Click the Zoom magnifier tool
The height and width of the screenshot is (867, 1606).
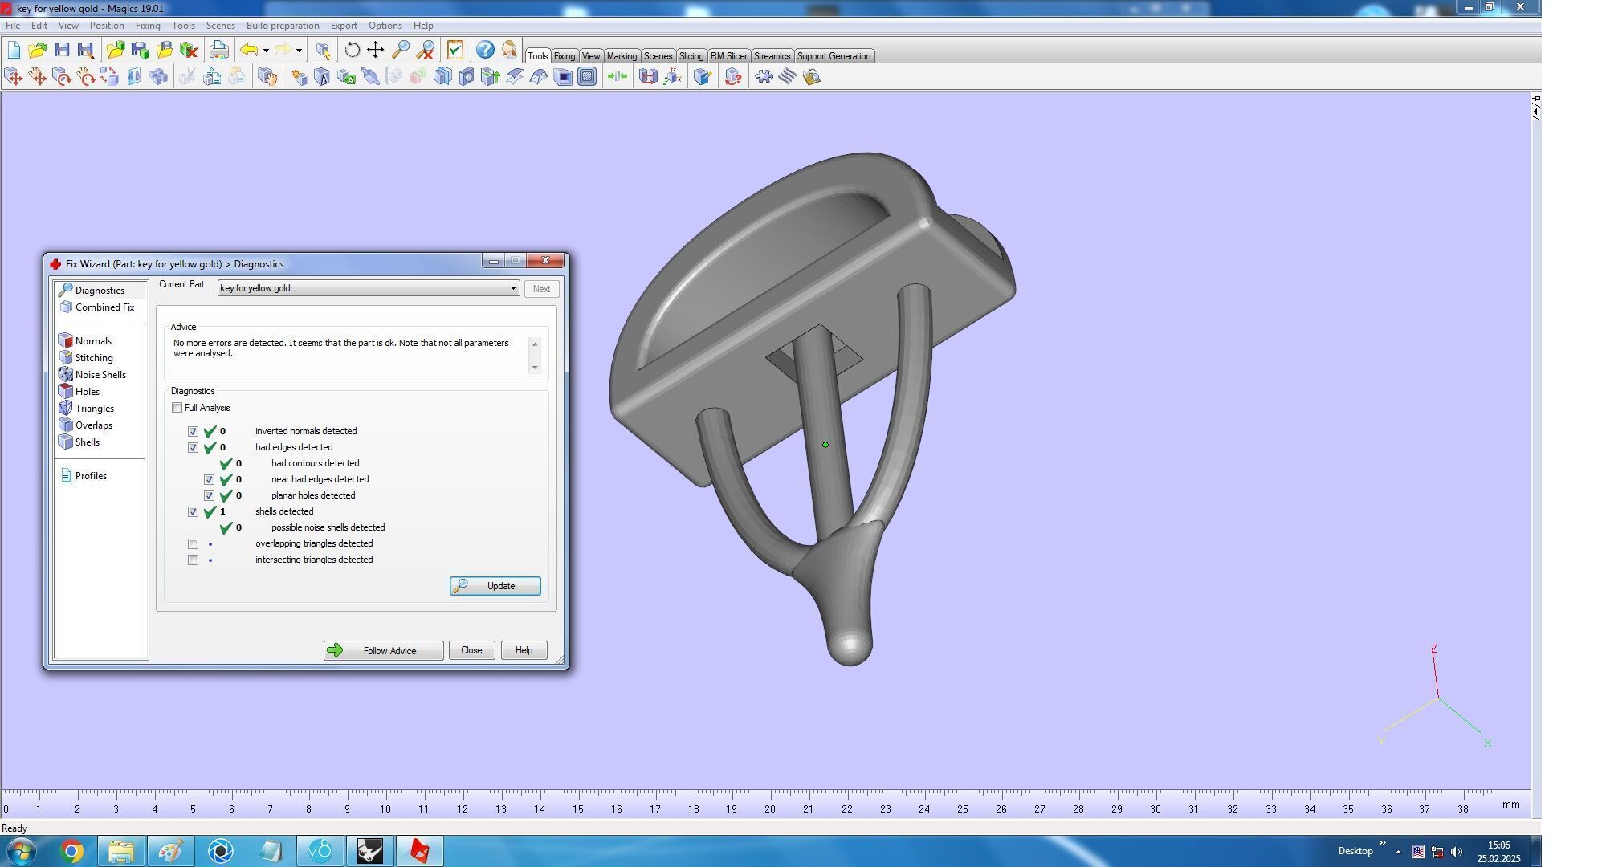(400, 50)
